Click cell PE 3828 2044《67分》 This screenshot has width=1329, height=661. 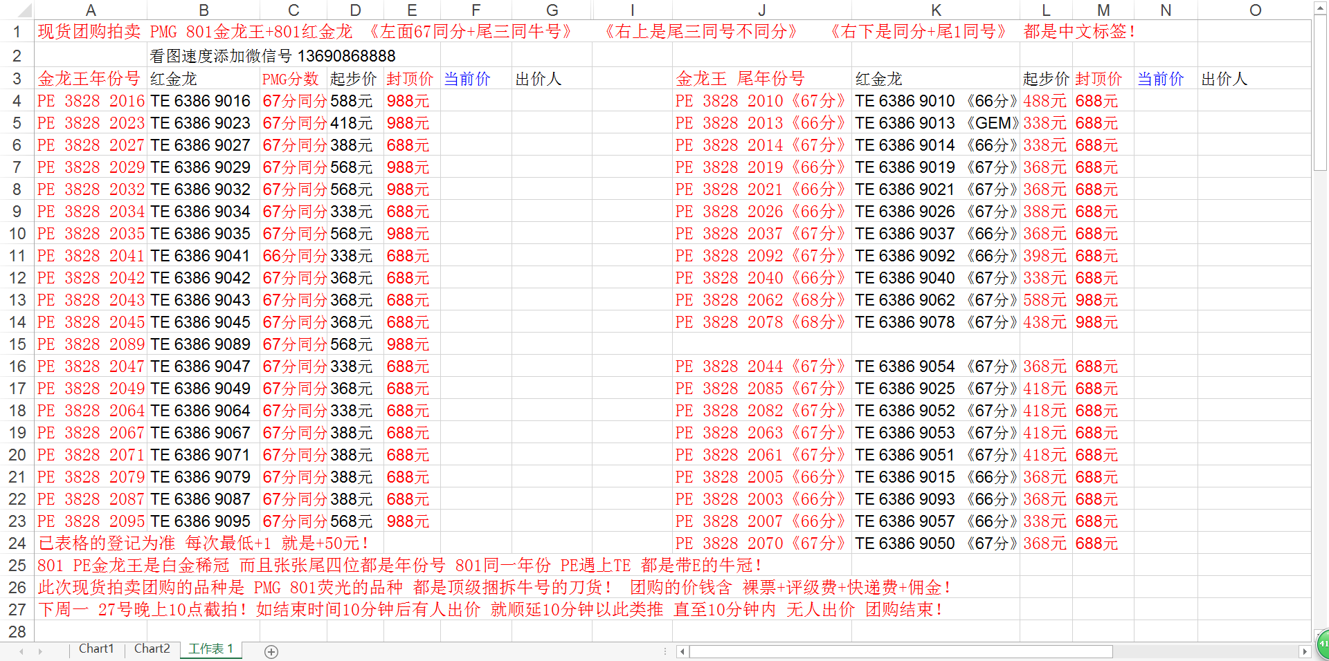[x=762, y=366]
